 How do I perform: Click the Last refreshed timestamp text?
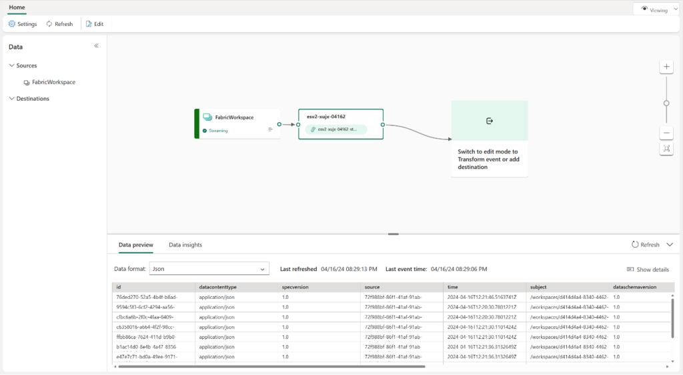click(x=349, y=269)
